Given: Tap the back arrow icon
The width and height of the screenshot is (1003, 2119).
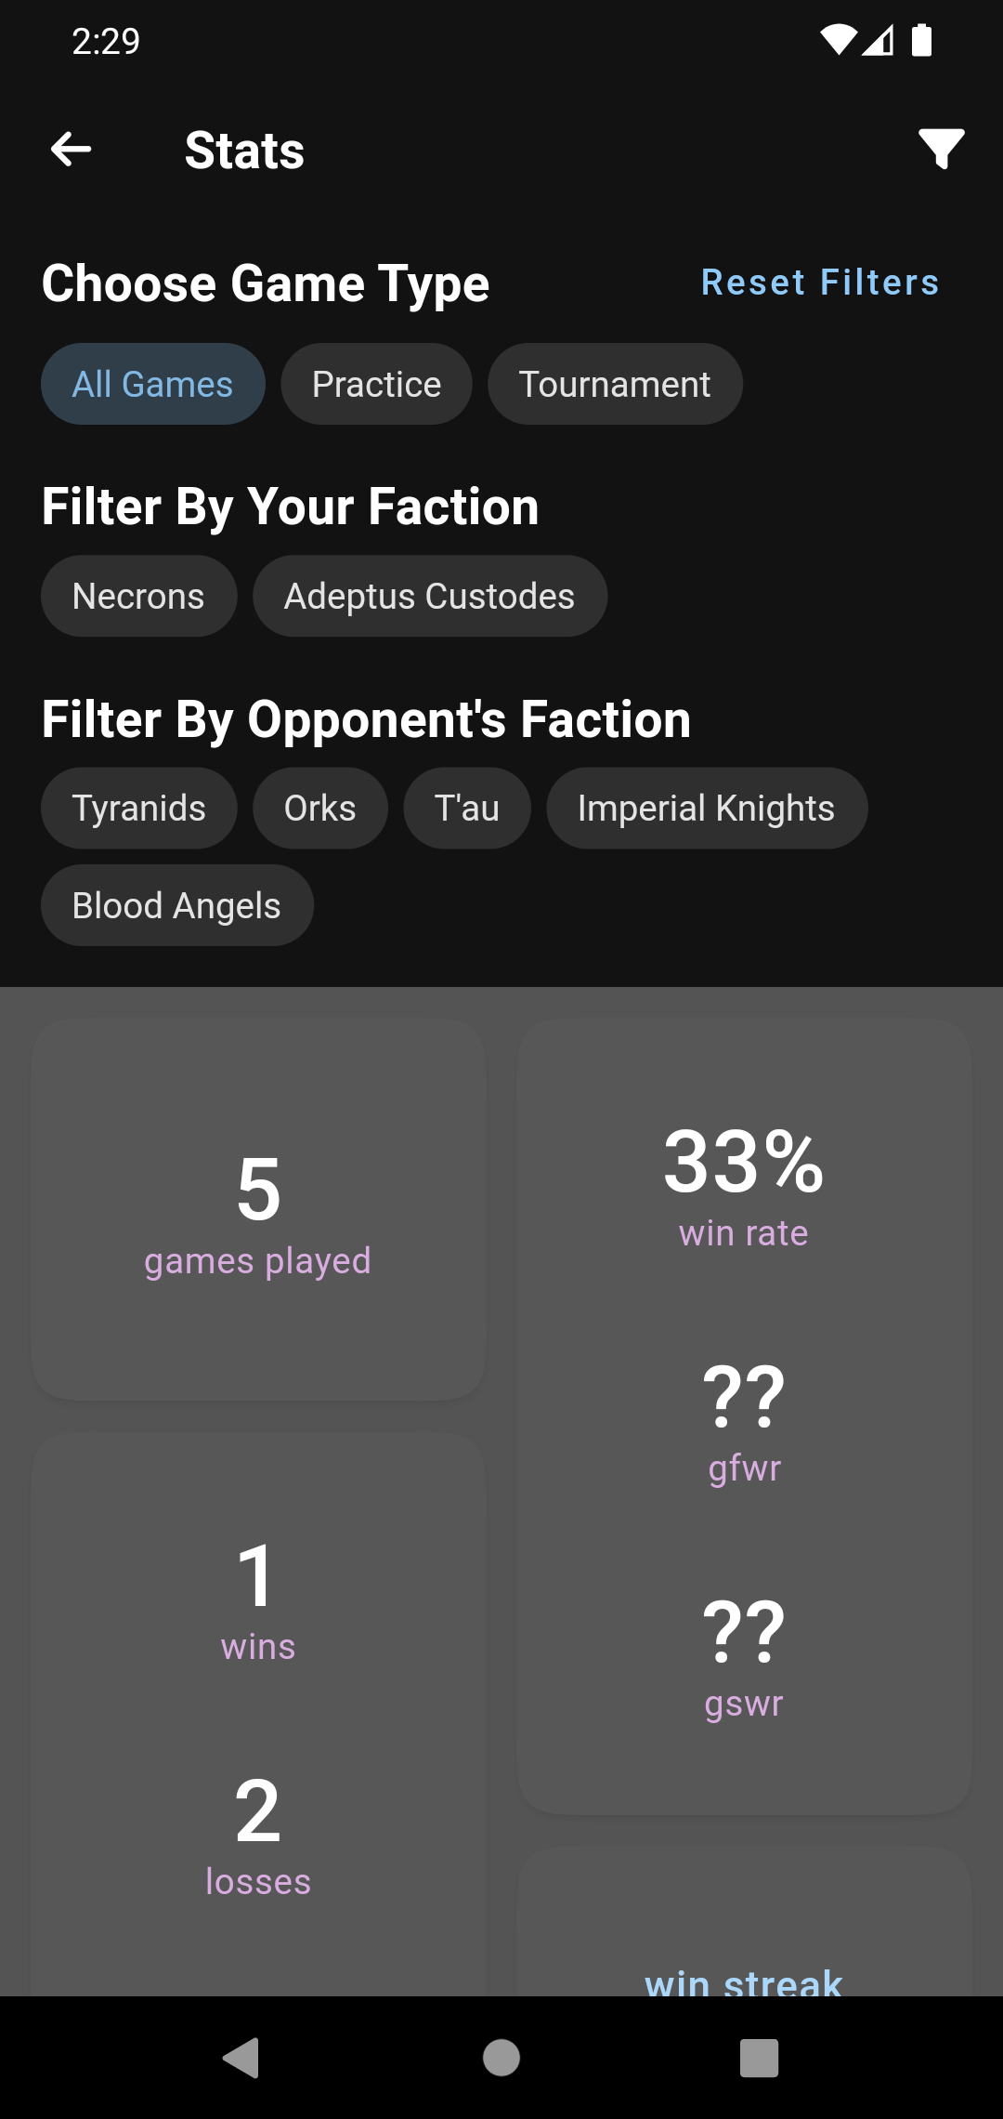Looking at the screenshot, I should pos(72,150).
